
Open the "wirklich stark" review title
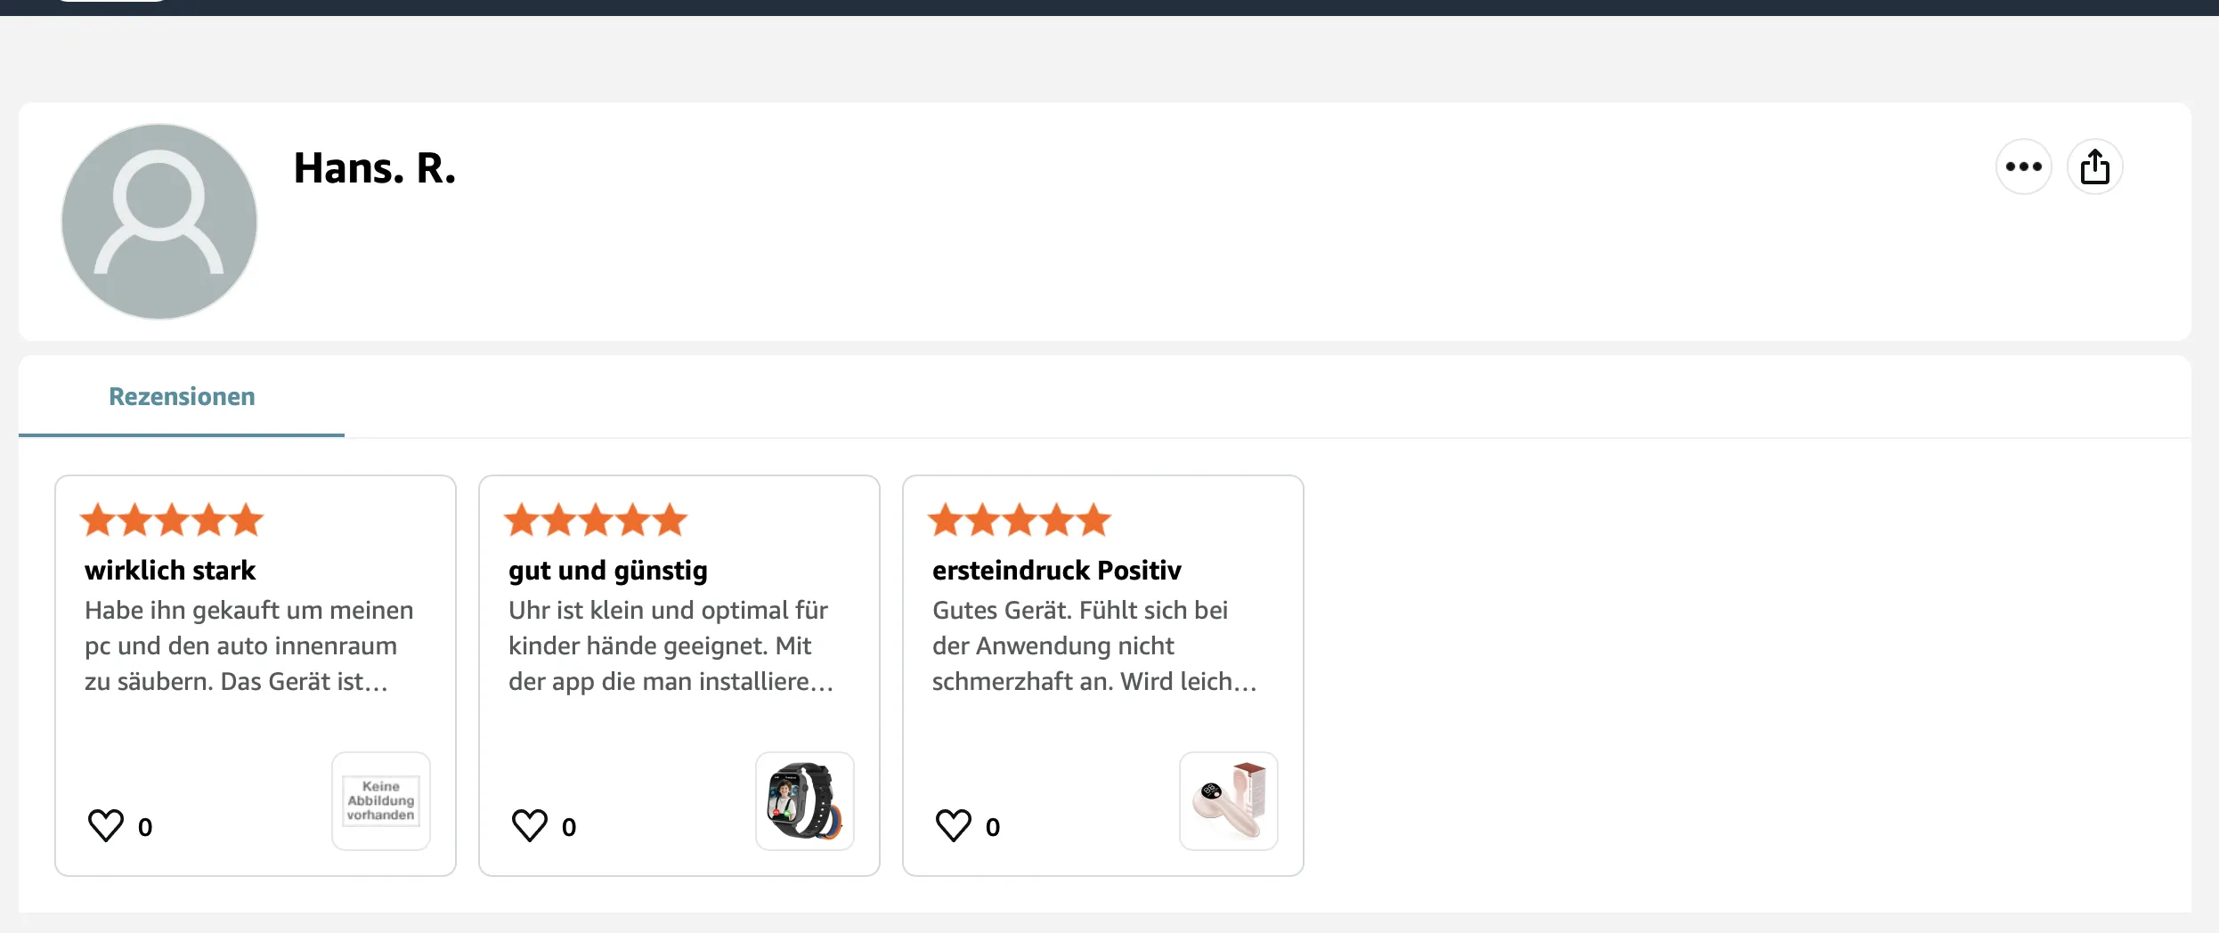coord(170,570)
